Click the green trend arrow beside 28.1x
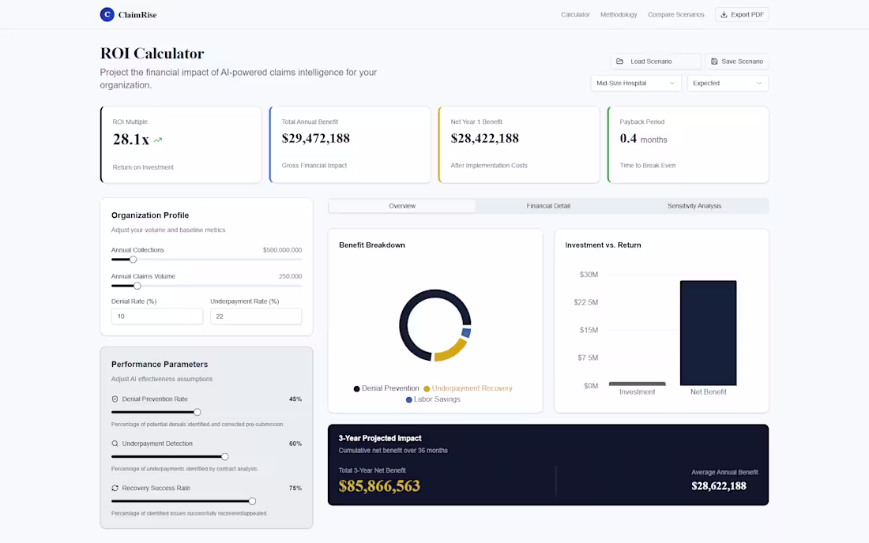The width and height of the screenshot is (869, 543). (158, 140)
